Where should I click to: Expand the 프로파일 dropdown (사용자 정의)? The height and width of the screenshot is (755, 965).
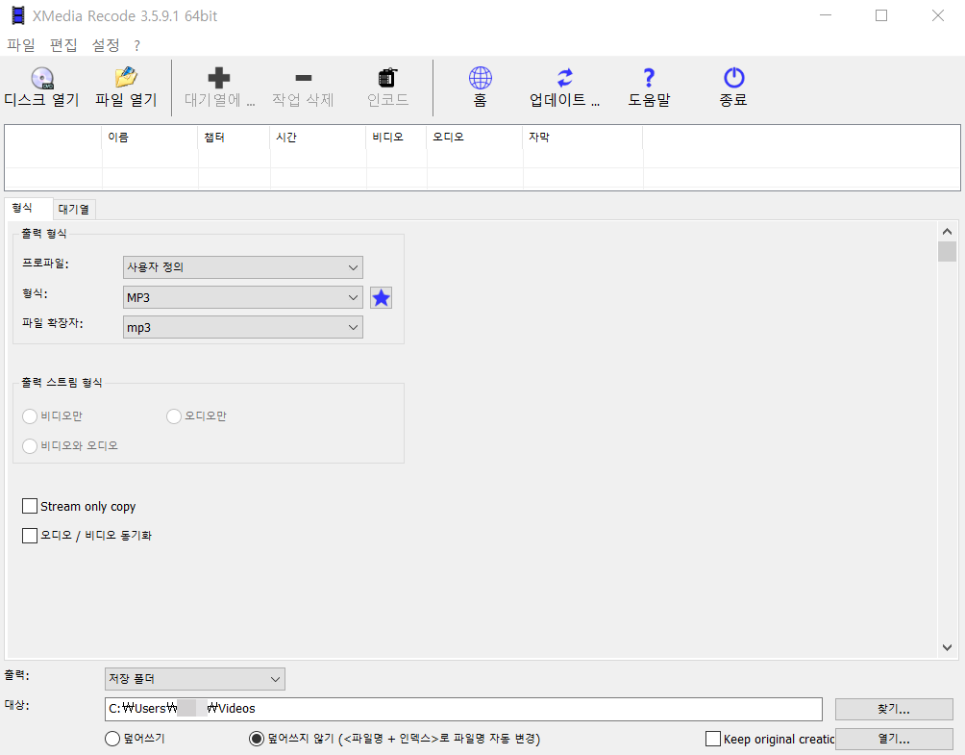(243, 267)
